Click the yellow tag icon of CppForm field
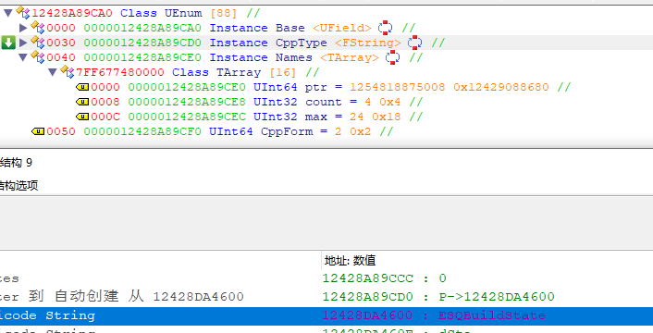Image resolution: width=653 pixels, height=333 pixels. click(x=38, y=131)
